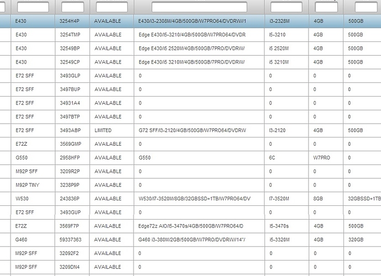Select the LIMITED status cell
Image resolution: width=381 pixels, height=276 pixels.
point(103,130)
